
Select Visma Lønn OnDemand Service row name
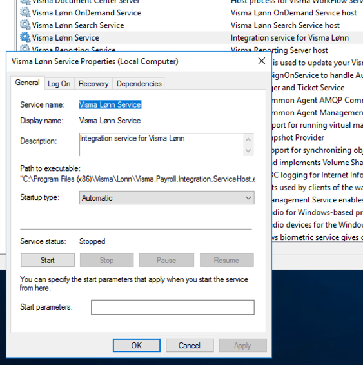coord(86,13)
